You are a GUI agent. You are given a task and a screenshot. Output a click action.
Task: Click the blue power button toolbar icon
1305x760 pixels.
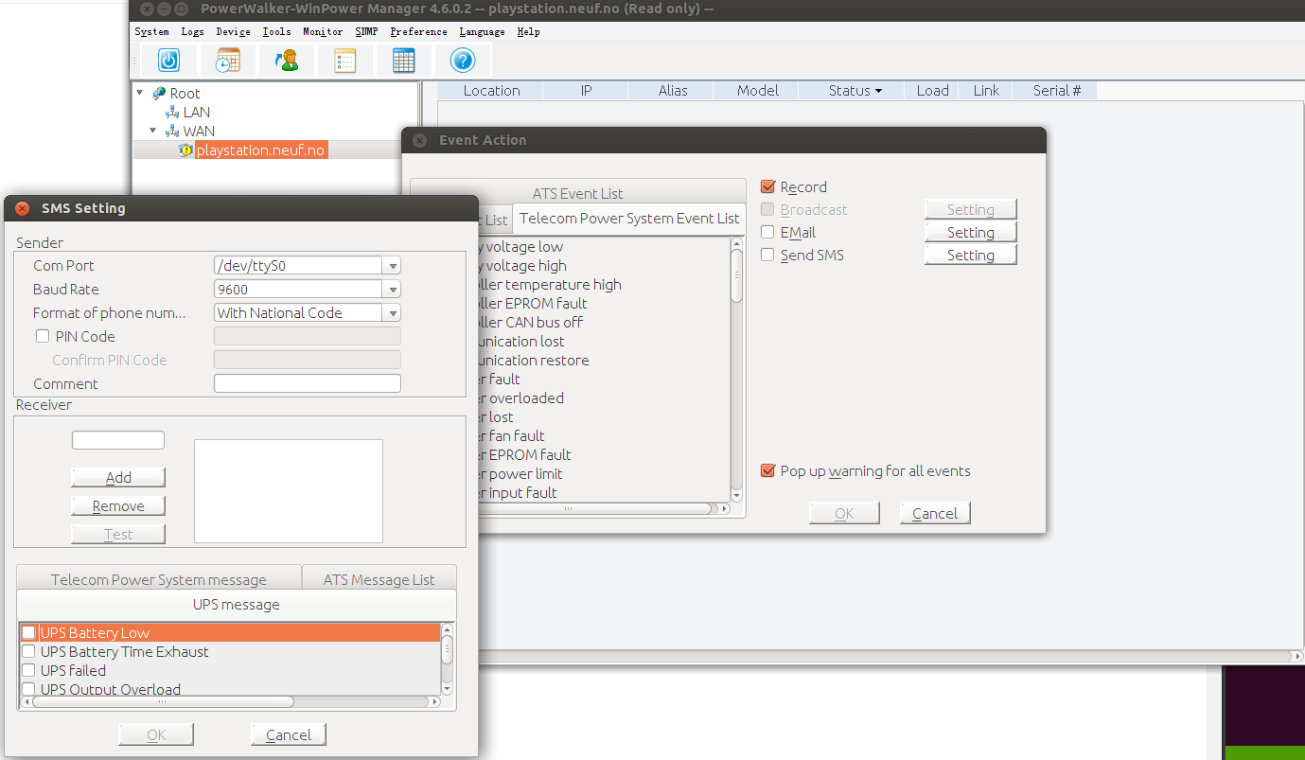168,61
